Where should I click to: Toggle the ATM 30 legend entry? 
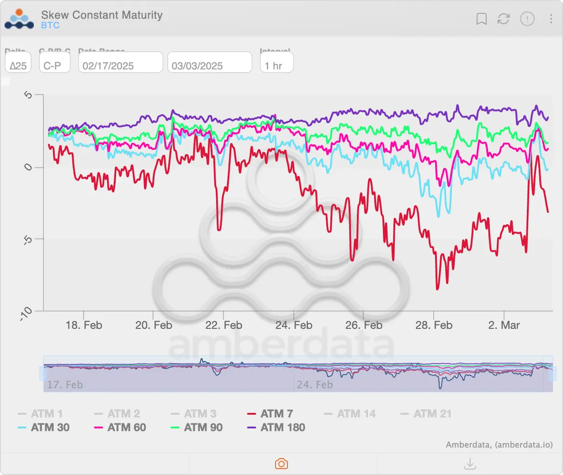click(x=43, y=427)
